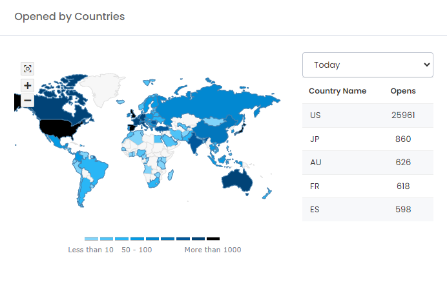
Task: Click the lightest blue legend swatch at far left
Action: pyautogui.click(x=91, y=239)
